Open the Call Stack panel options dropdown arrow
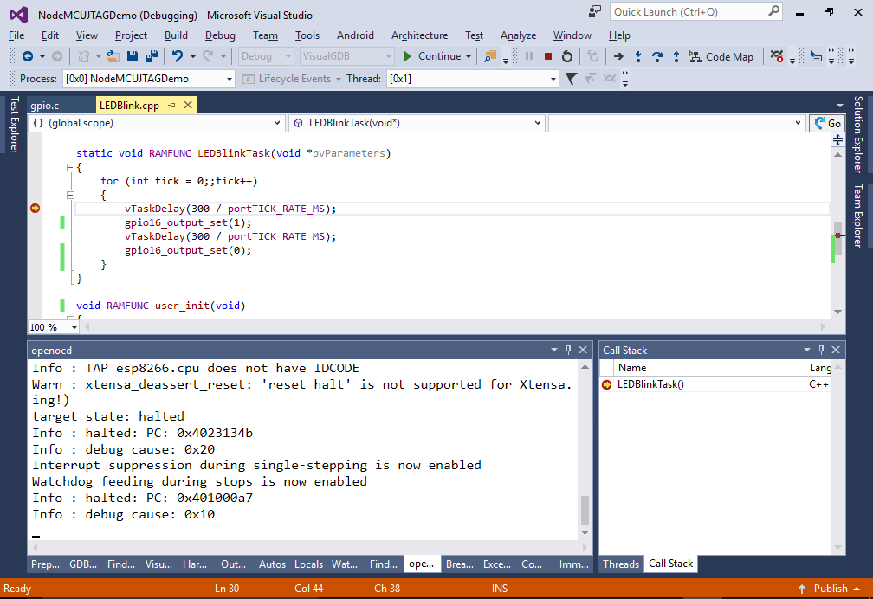The image size is (873, 599). 807,350
